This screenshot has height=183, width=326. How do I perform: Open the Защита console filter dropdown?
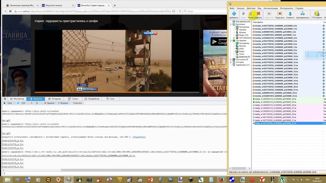[x=50, y=103]
